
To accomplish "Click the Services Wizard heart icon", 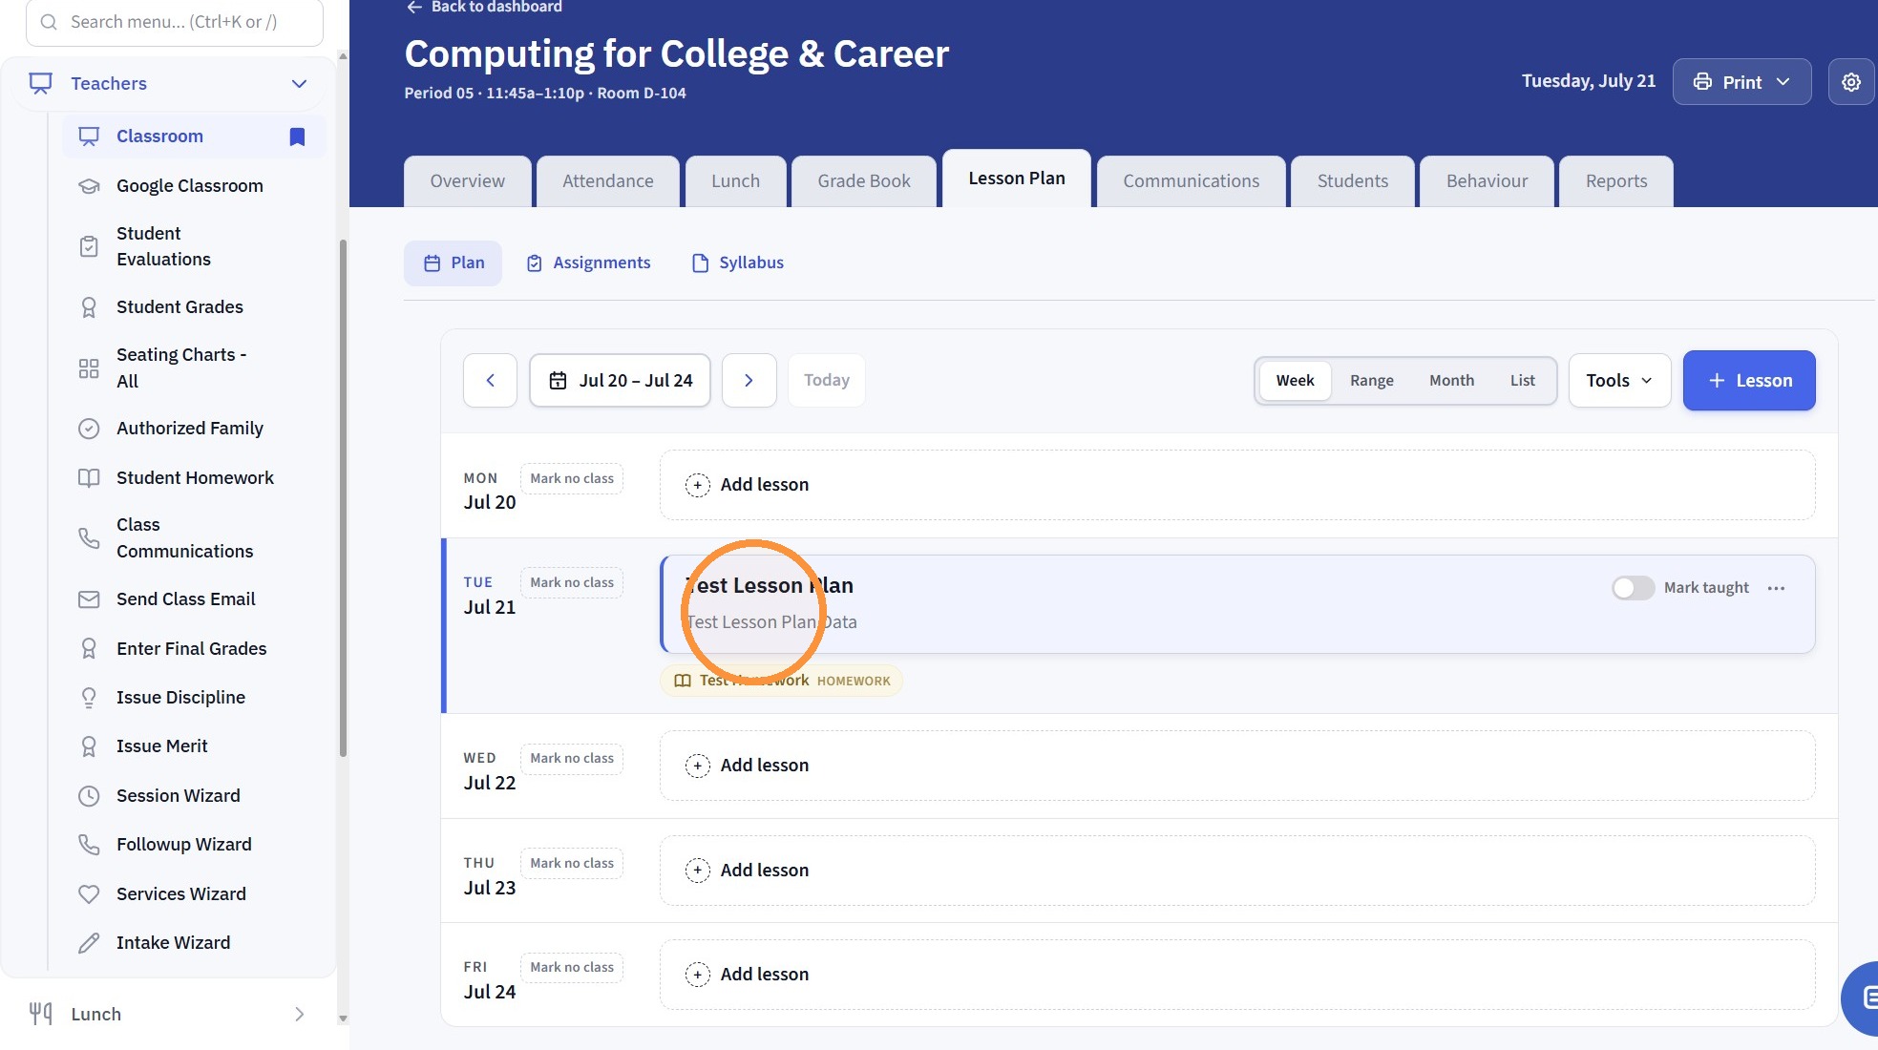I will (89, 894).
